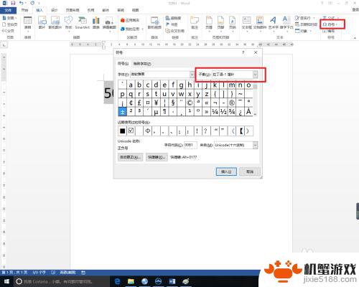Click the 图表 (Chart) icon
This screenshot has width=359, height=287.
click(x=96, y=22)
